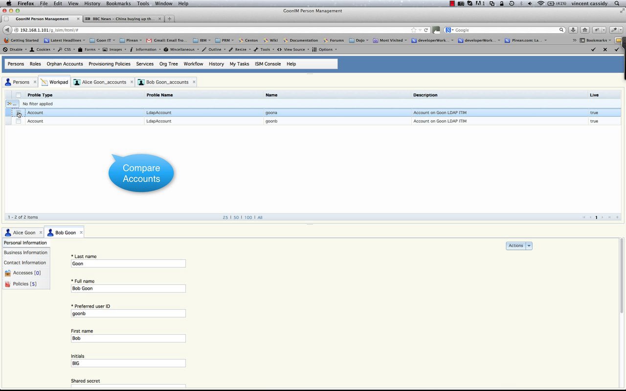Screen dimensions: 626x391
Task: Show 50 items per page
Action: pyautogui.click(x=236, y=217)
